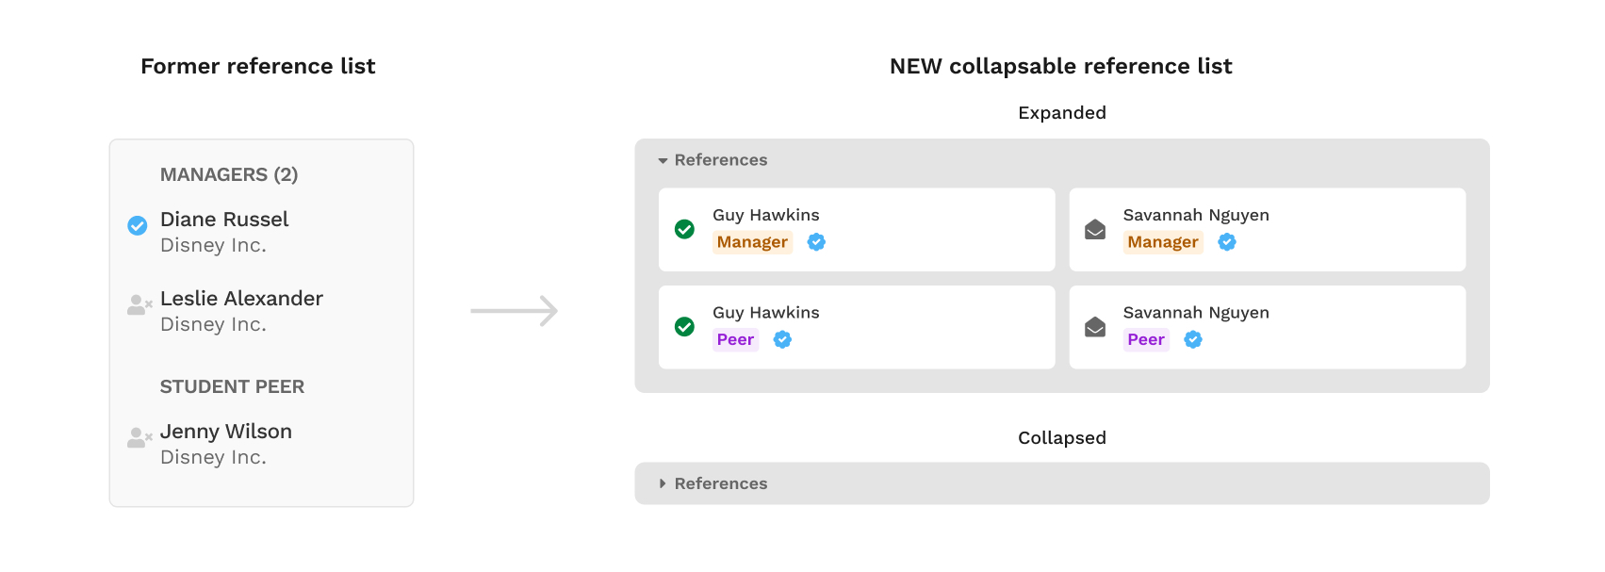Select the orange Manager tag under Guy Hawkins

click(752, 242)
